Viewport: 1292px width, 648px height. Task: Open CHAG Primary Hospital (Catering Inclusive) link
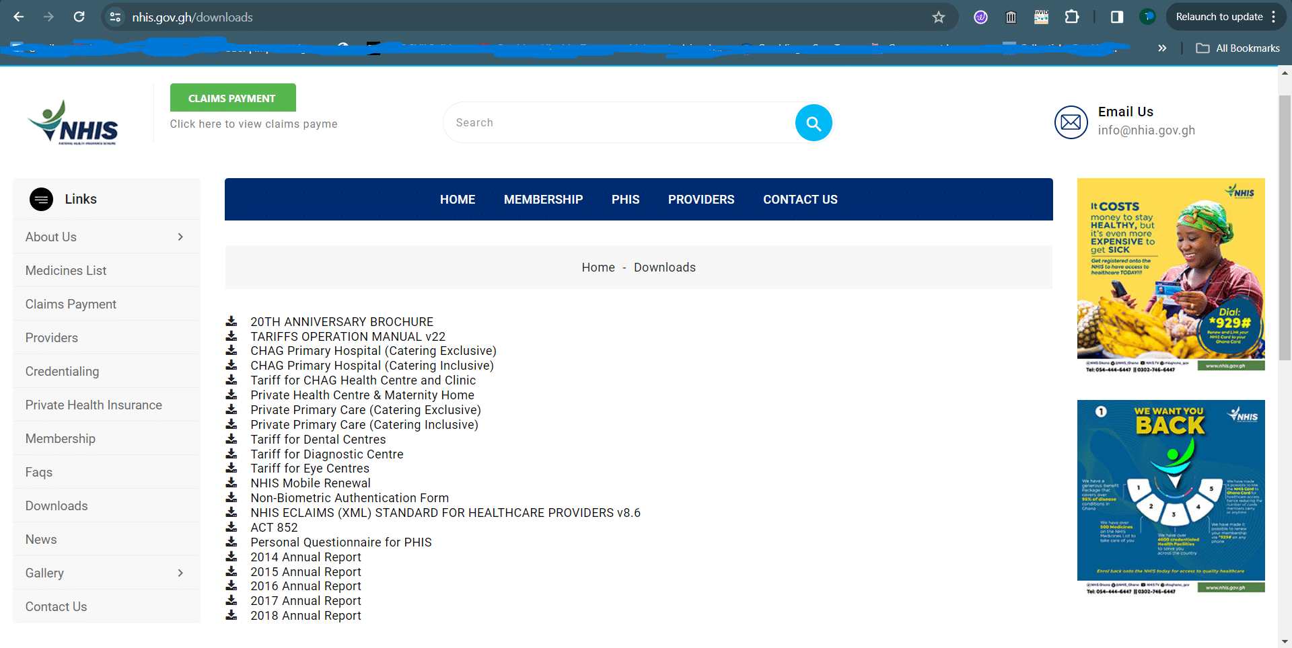coord(372,366)
